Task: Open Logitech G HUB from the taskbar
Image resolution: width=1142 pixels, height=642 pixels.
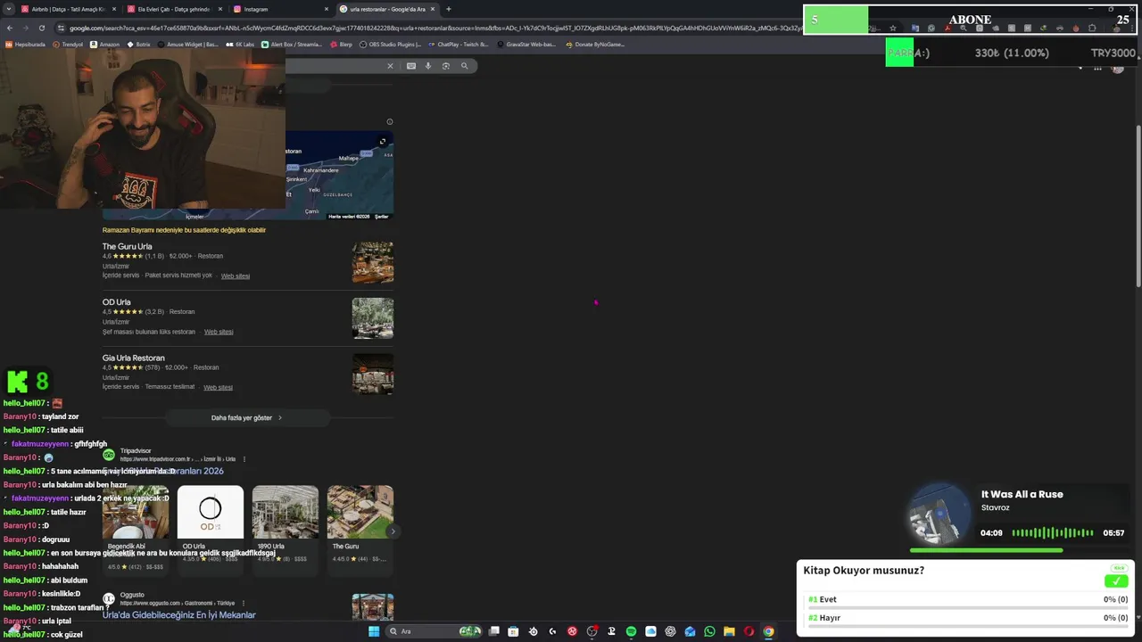Action: pyautogui.click(x=552, y=631)
